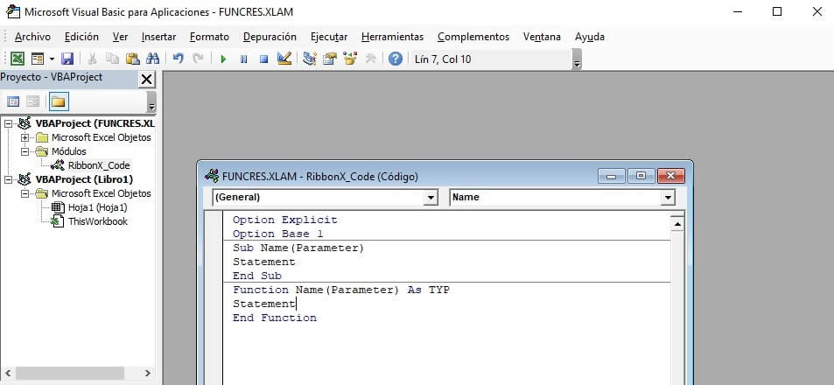834x385 pixels.
Task: Run the macro with the green play icon
Action: (x=223, y=59)
